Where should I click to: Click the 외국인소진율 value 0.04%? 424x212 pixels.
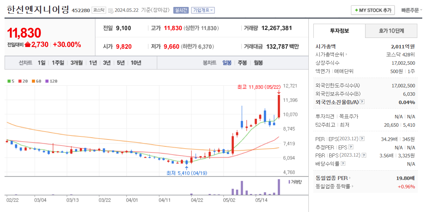[x=407, y=102]
